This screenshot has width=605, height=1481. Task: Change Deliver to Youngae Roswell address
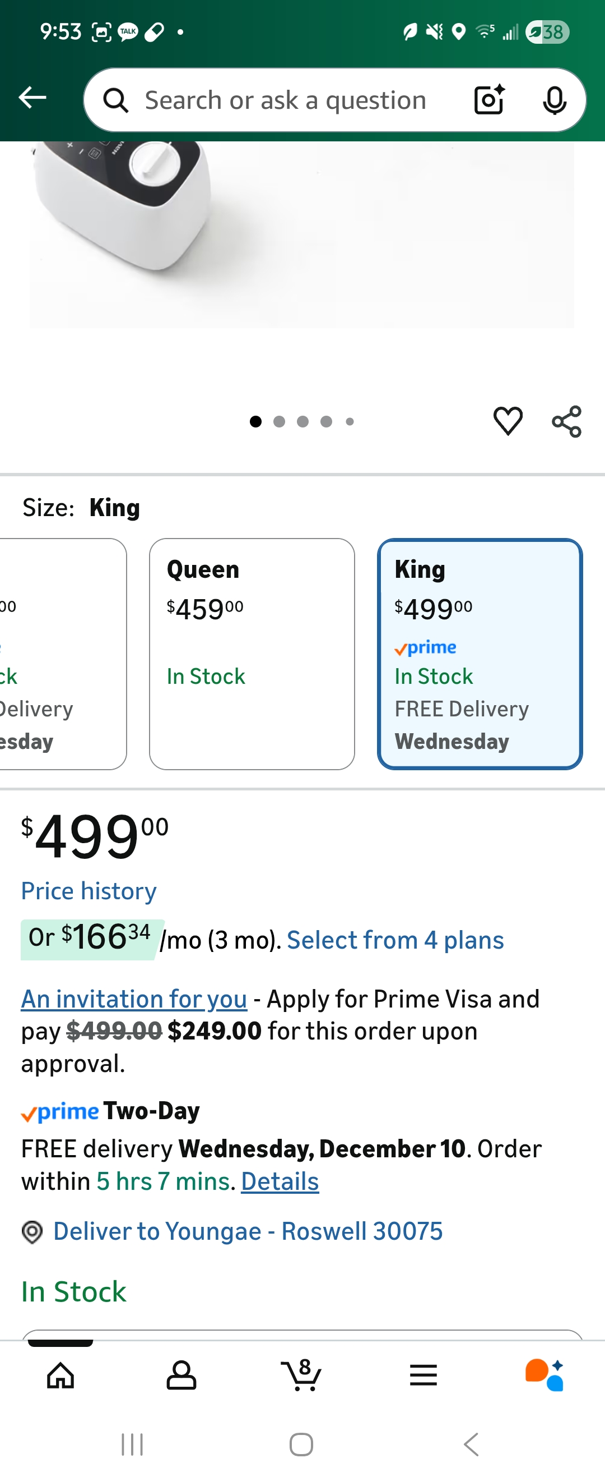tap(247, 1231)
